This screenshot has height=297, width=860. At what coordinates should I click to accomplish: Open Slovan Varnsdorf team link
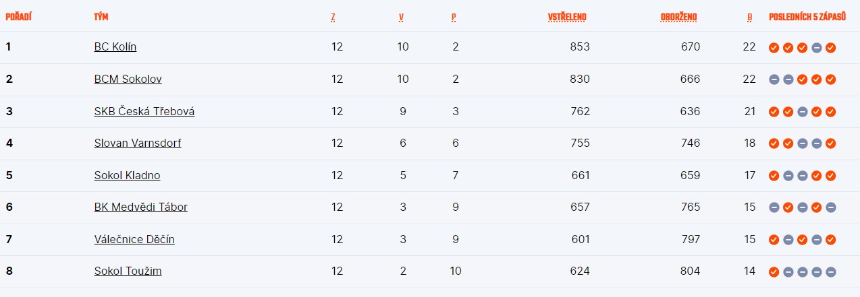(x=138, y=143)
